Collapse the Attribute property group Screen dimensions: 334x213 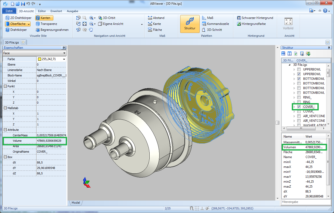pos(5,130)
